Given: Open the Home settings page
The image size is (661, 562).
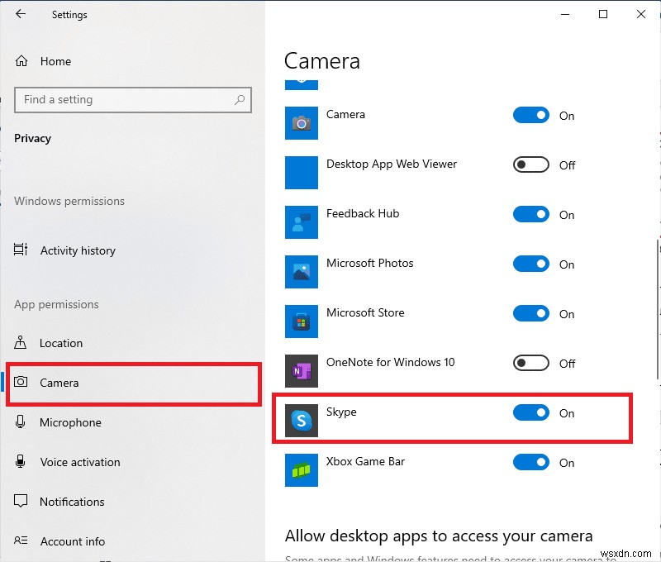Looking at the screenshot, I should click(x=55, y=61).
